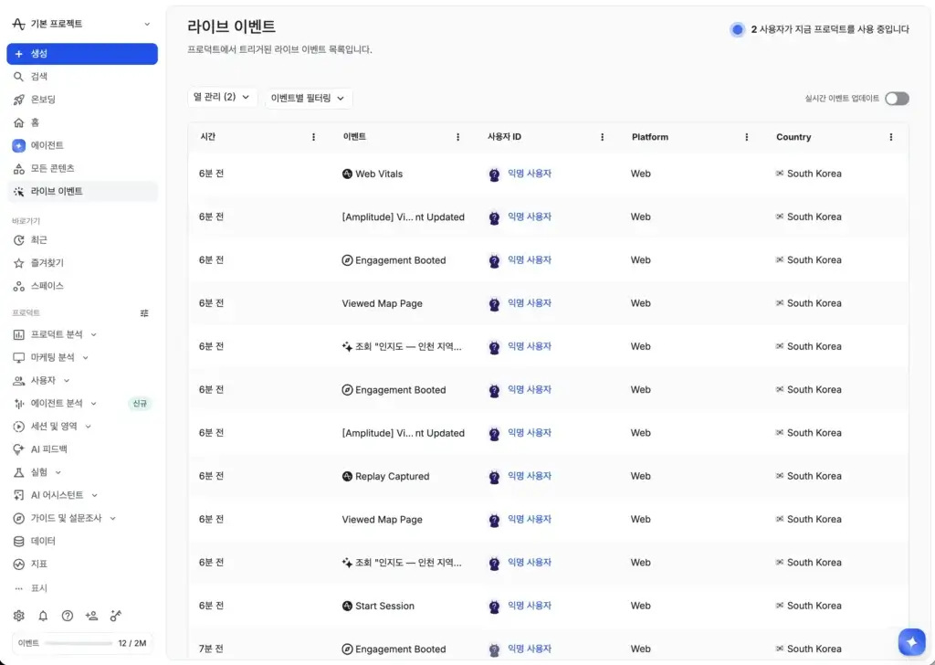Open 익명 사용자 link in Replay Captured row

point(530,476)
